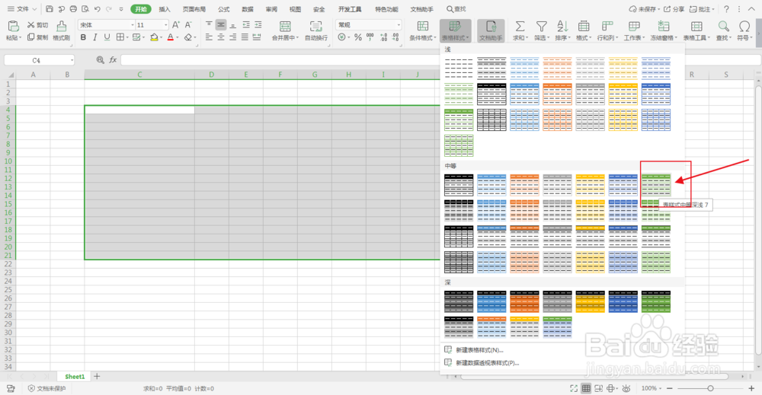Click the Print icon in quick access toolbar

coord(73,8)
